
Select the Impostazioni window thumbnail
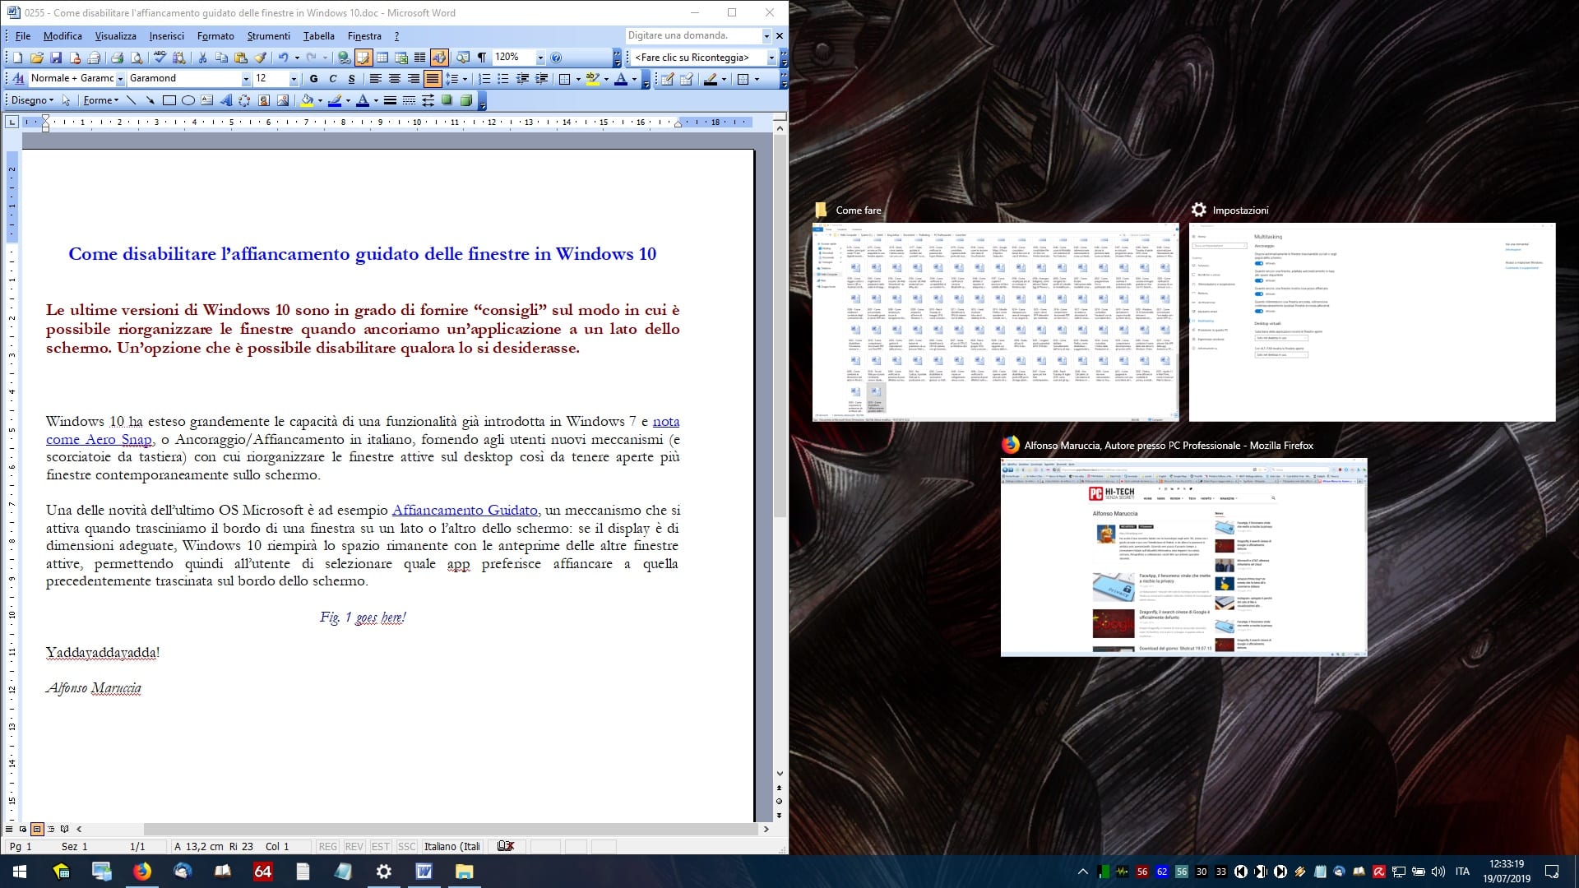point(1372,322)
